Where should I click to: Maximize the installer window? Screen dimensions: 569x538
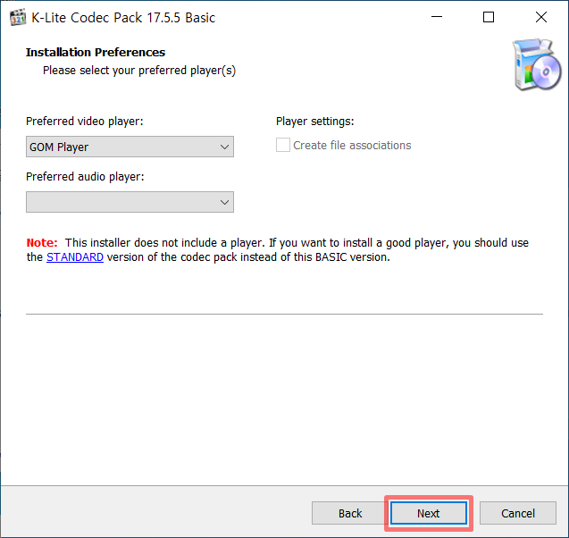click(x=489, y=17)
